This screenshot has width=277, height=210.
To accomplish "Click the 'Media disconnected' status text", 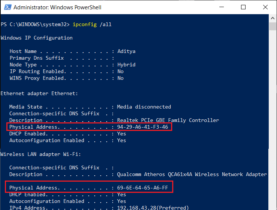I will [x=144, y=107].
